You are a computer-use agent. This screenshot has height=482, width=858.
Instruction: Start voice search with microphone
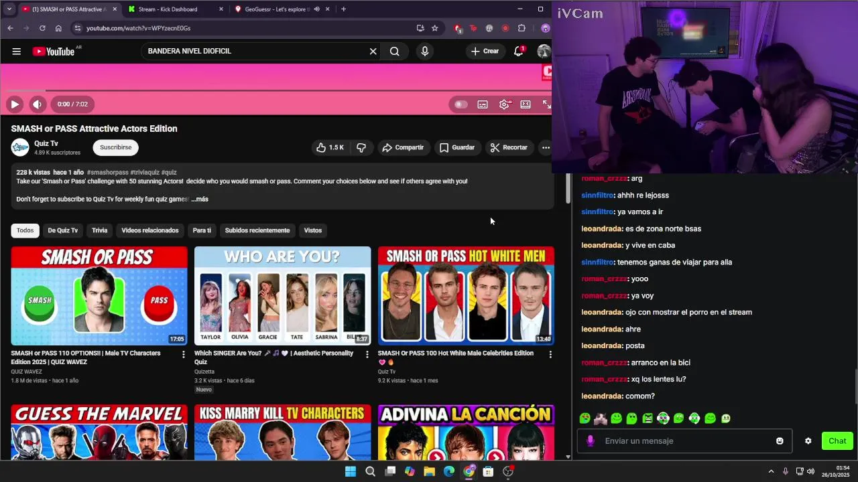tap(425, 51)
